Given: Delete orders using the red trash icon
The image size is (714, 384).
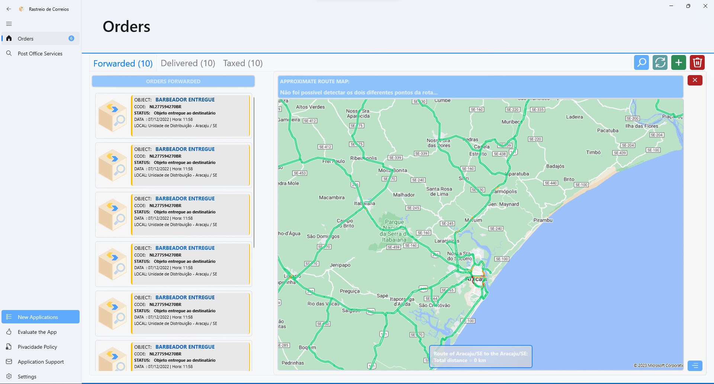Looking at the screenshot, I should click(697, 62).
